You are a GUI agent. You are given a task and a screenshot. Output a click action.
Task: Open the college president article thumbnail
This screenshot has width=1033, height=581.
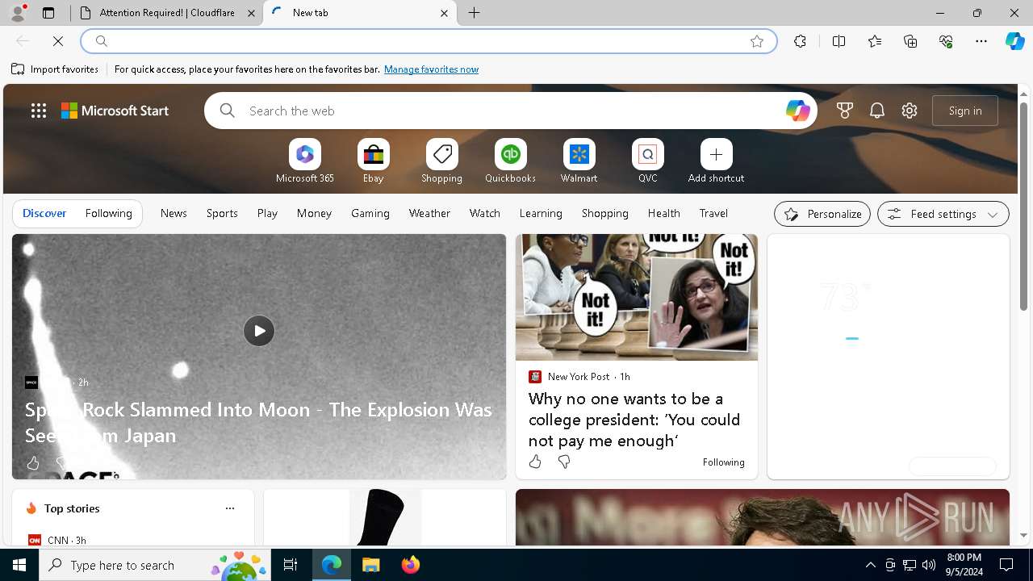[x=637, y=298]
